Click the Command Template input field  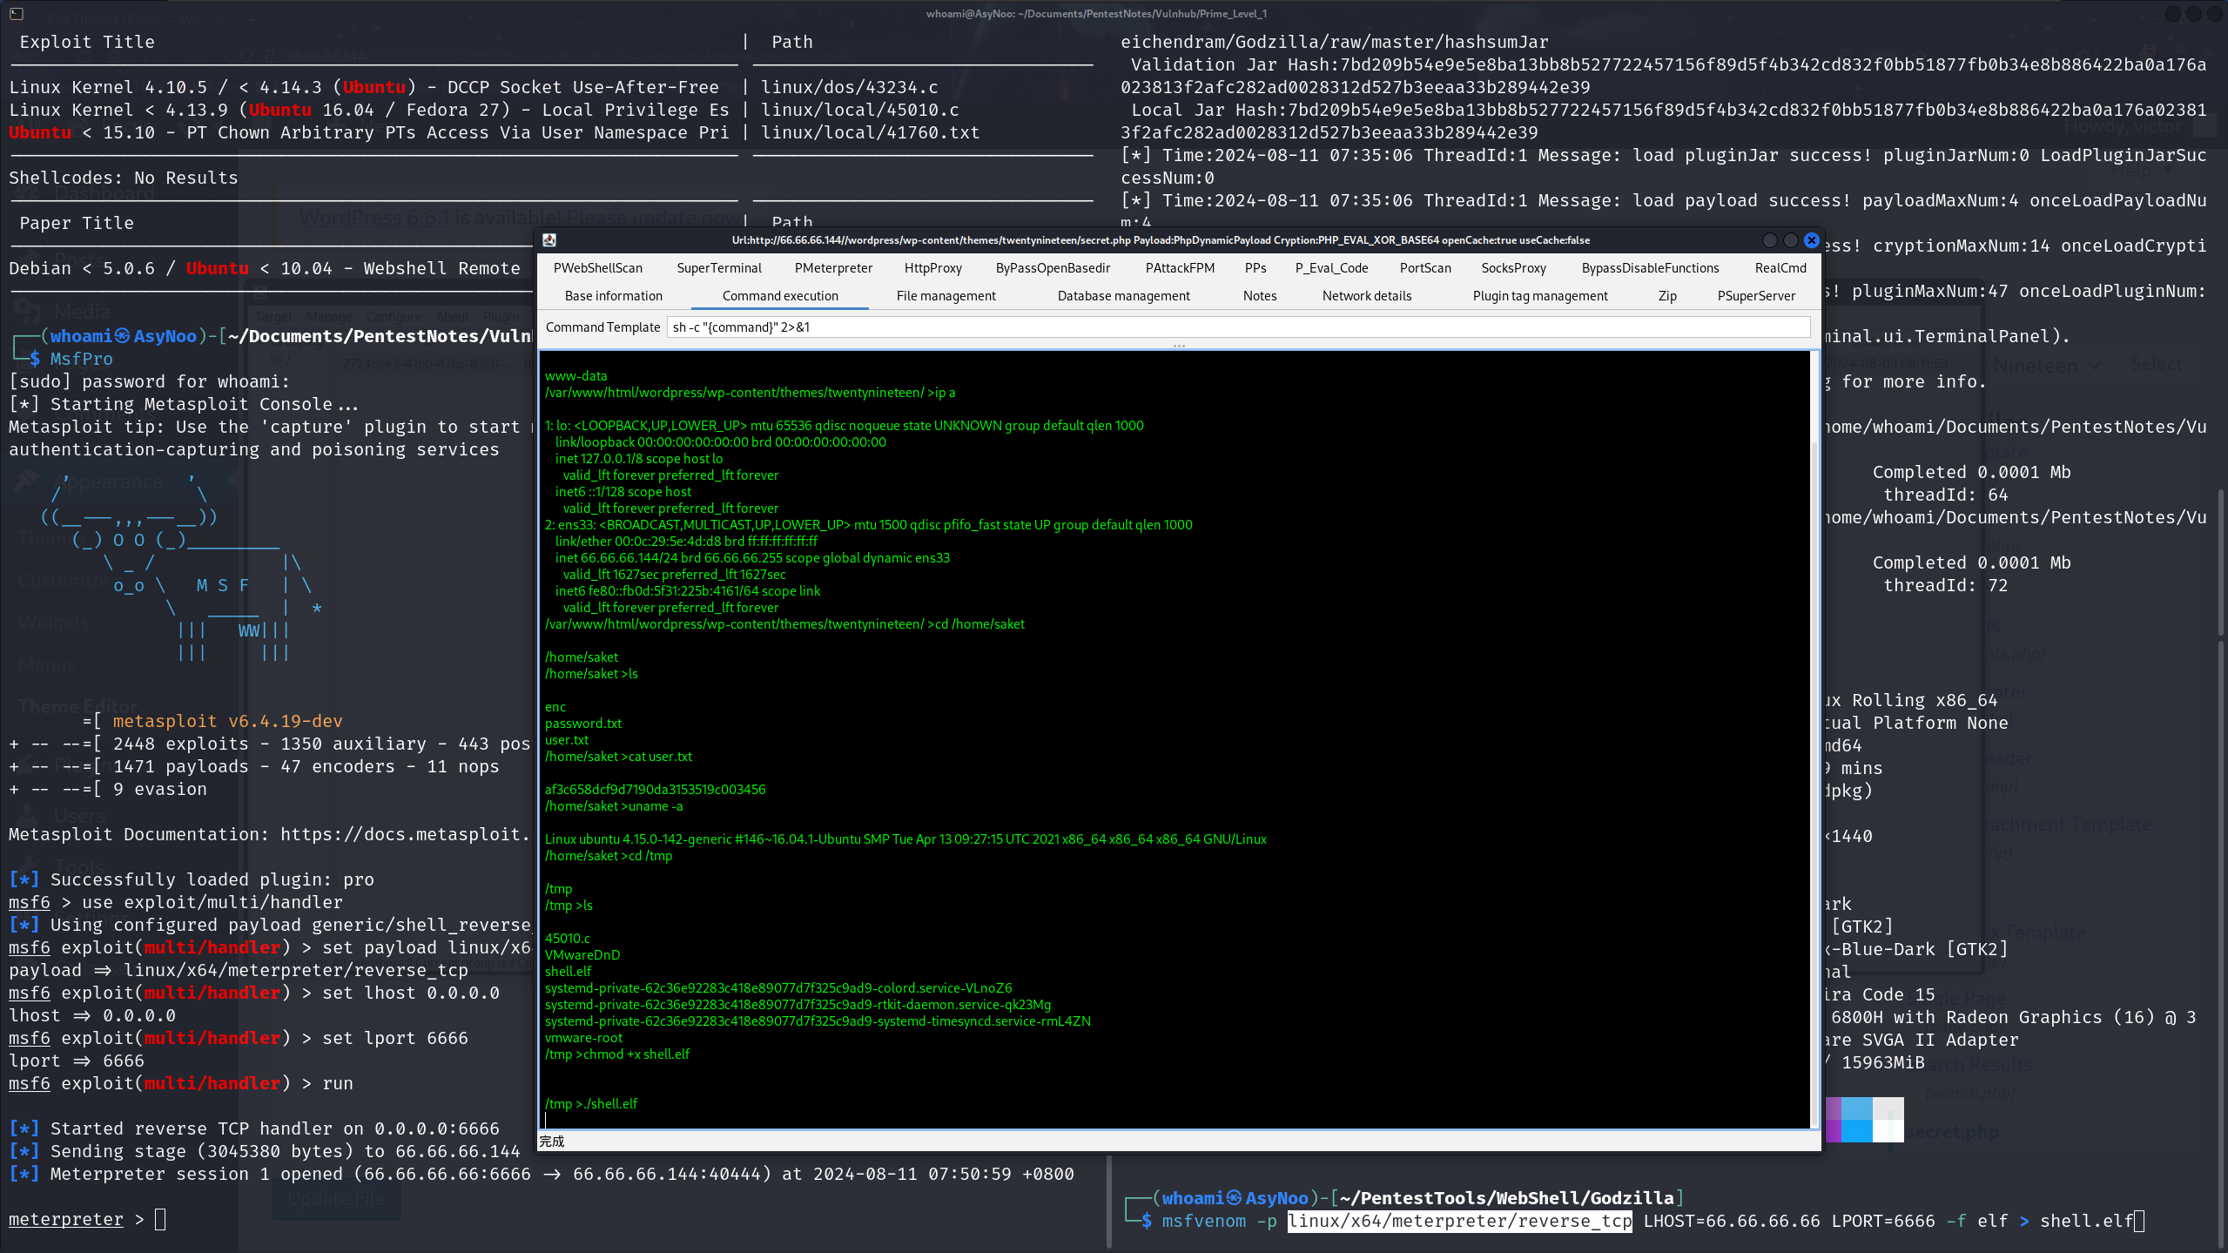(x=1238, y=327)
